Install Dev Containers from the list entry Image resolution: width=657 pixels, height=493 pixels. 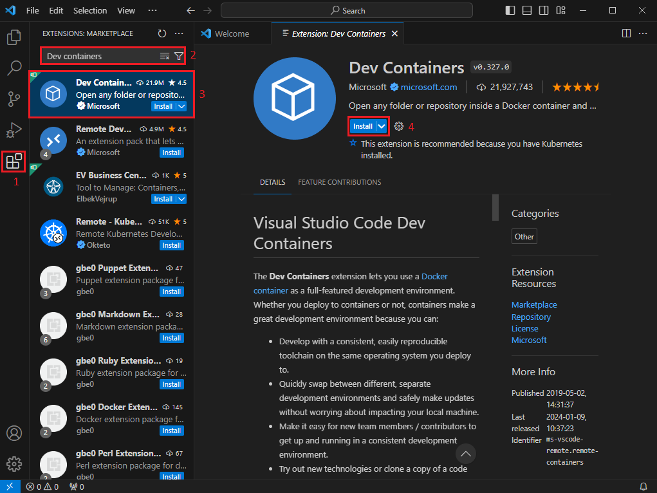pos(163,106)
